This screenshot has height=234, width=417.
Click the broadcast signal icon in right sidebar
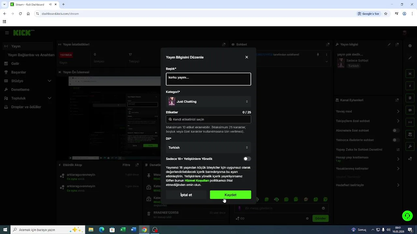pyautogui.click(x=410, y=123)
